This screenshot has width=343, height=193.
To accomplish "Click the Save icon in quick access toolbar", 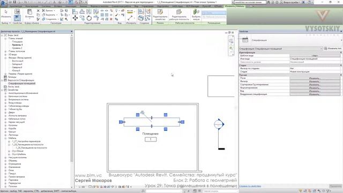I will tap(14, 2).
